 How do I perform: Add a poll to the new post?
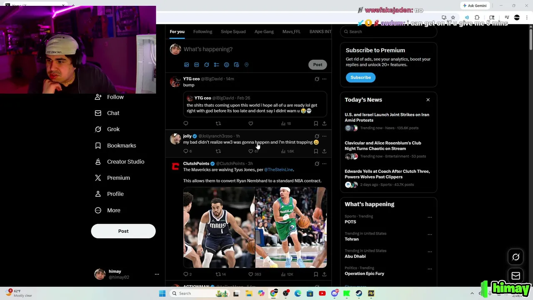[x=217, y=65]
